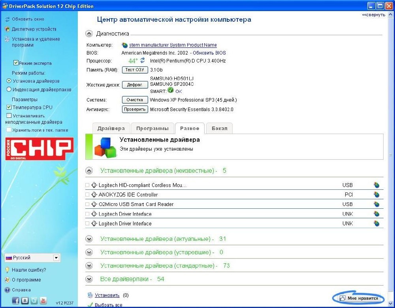The image size is (395, 308).
Task: Click the О программе icon
Action: [7, 280]
